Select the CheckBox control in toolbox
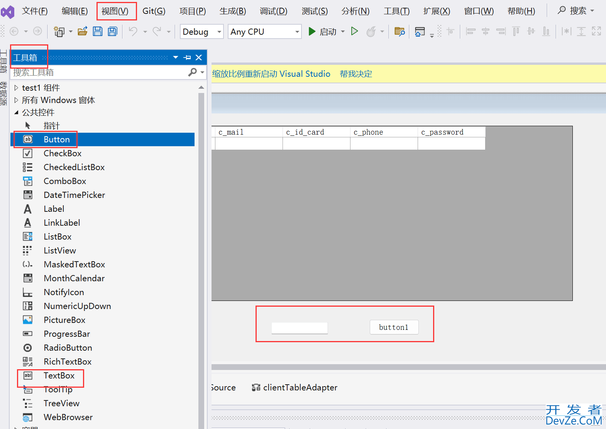 tap(102, 153)
